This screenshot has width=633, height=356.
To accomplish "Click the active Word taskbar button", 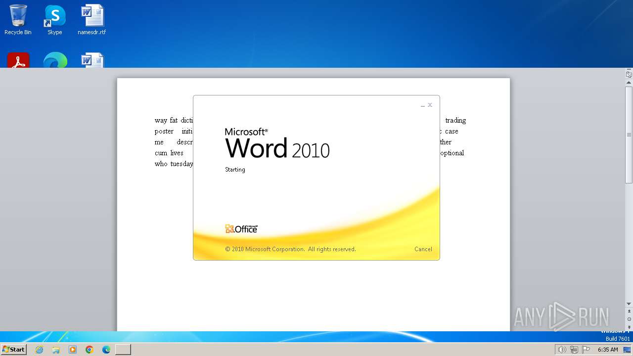I will 123,350.
